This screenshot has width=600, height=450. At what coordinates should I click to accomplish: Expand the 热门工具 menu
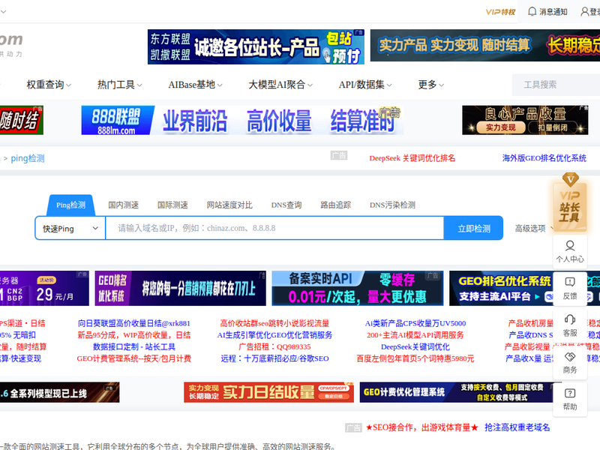coord(119,85)
